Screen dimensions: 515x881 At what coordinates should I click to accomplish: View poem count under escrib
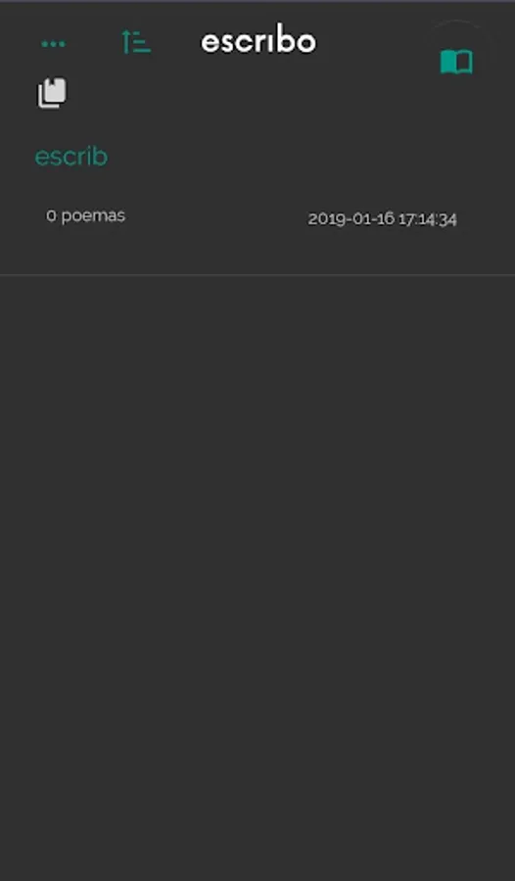click(85, 215)
